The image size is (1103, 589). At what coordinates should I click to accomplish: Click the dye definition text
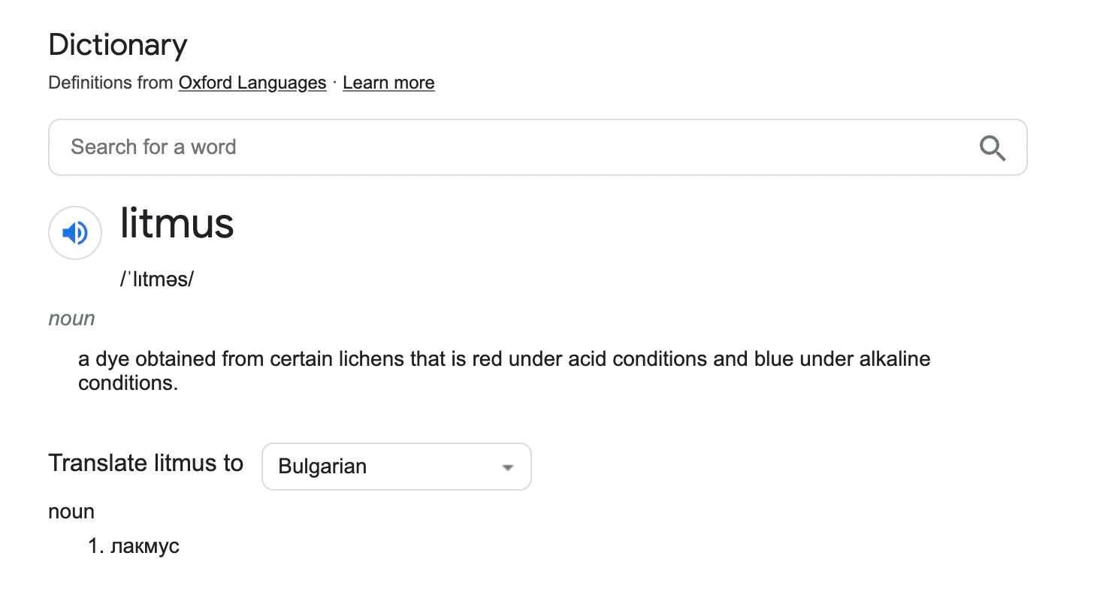pyautogui.click(x=504, y=371)
